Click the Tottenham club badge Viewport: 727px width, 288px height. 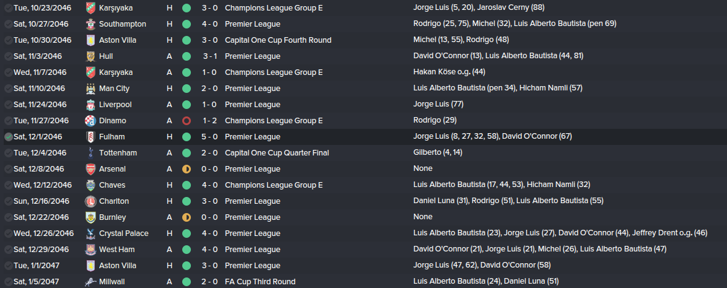point(90,153)
